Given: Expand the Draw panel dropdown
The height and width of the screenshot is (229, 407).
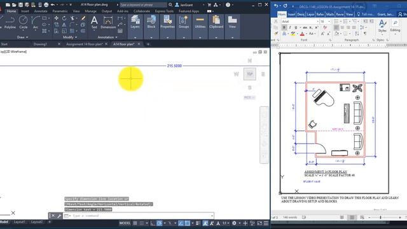Looking at the screenshot, I should click(23, 38).
